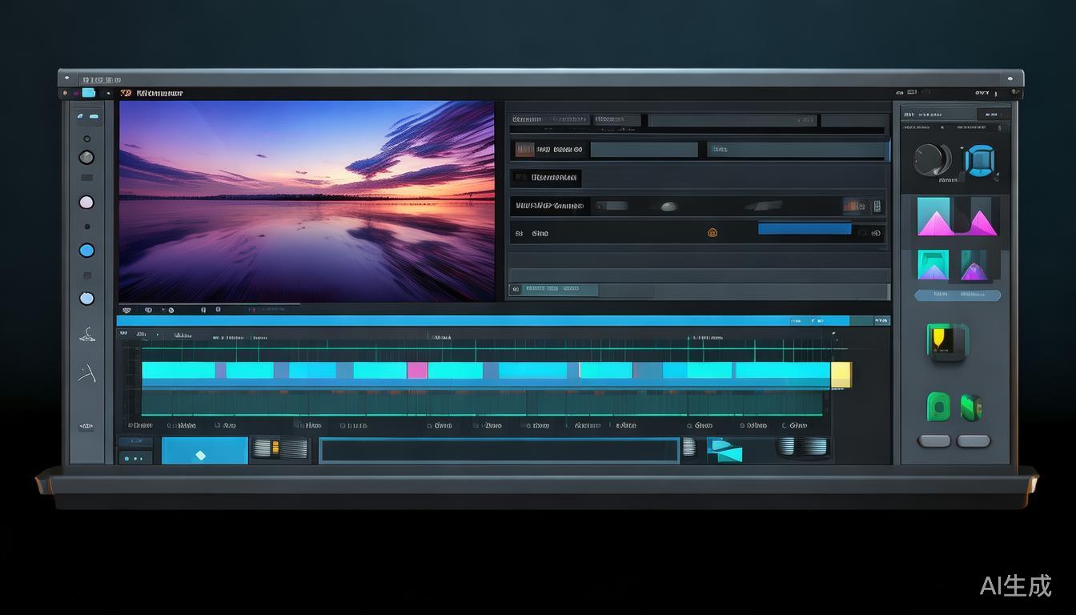Click the black round knob in right panel
This screenshot has height=615, width=1076.
929,159
